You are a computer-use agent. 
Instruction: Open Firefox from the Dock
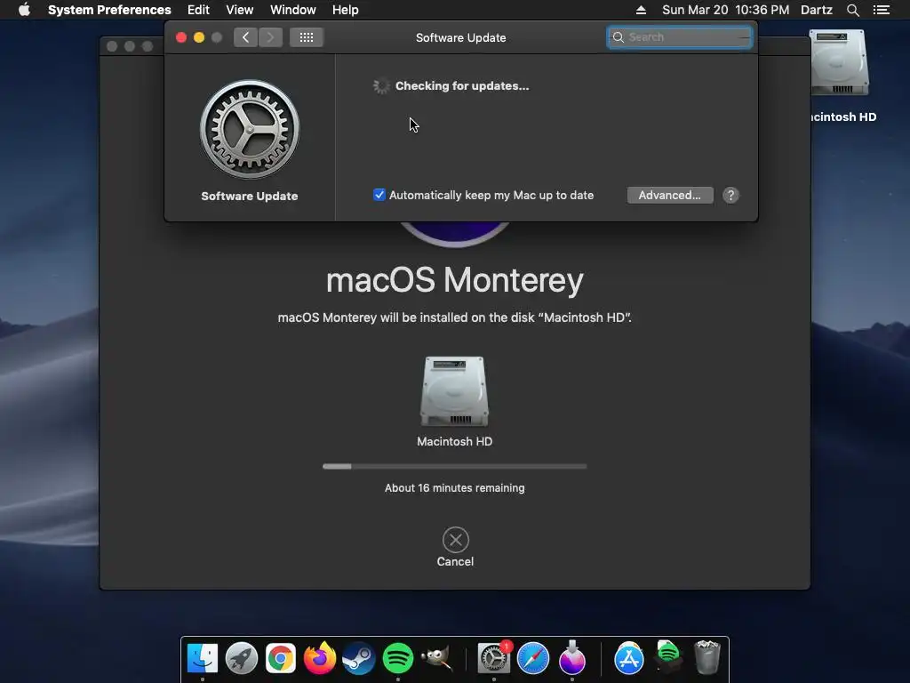pyautogui.click(x=320, y=658)
